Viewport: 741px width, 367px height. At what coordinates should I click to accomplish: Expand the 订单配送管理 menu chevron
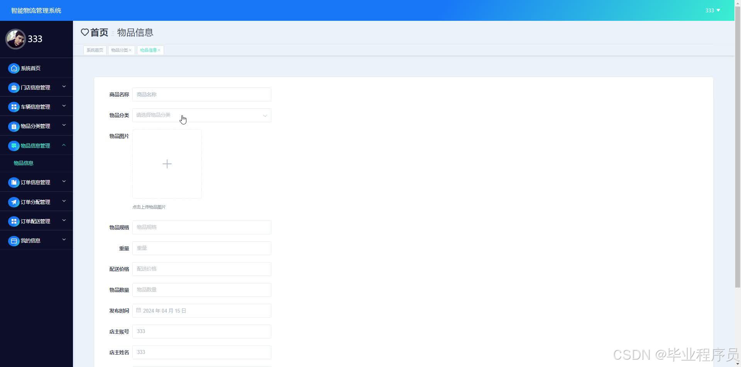[x=64, y=221]
